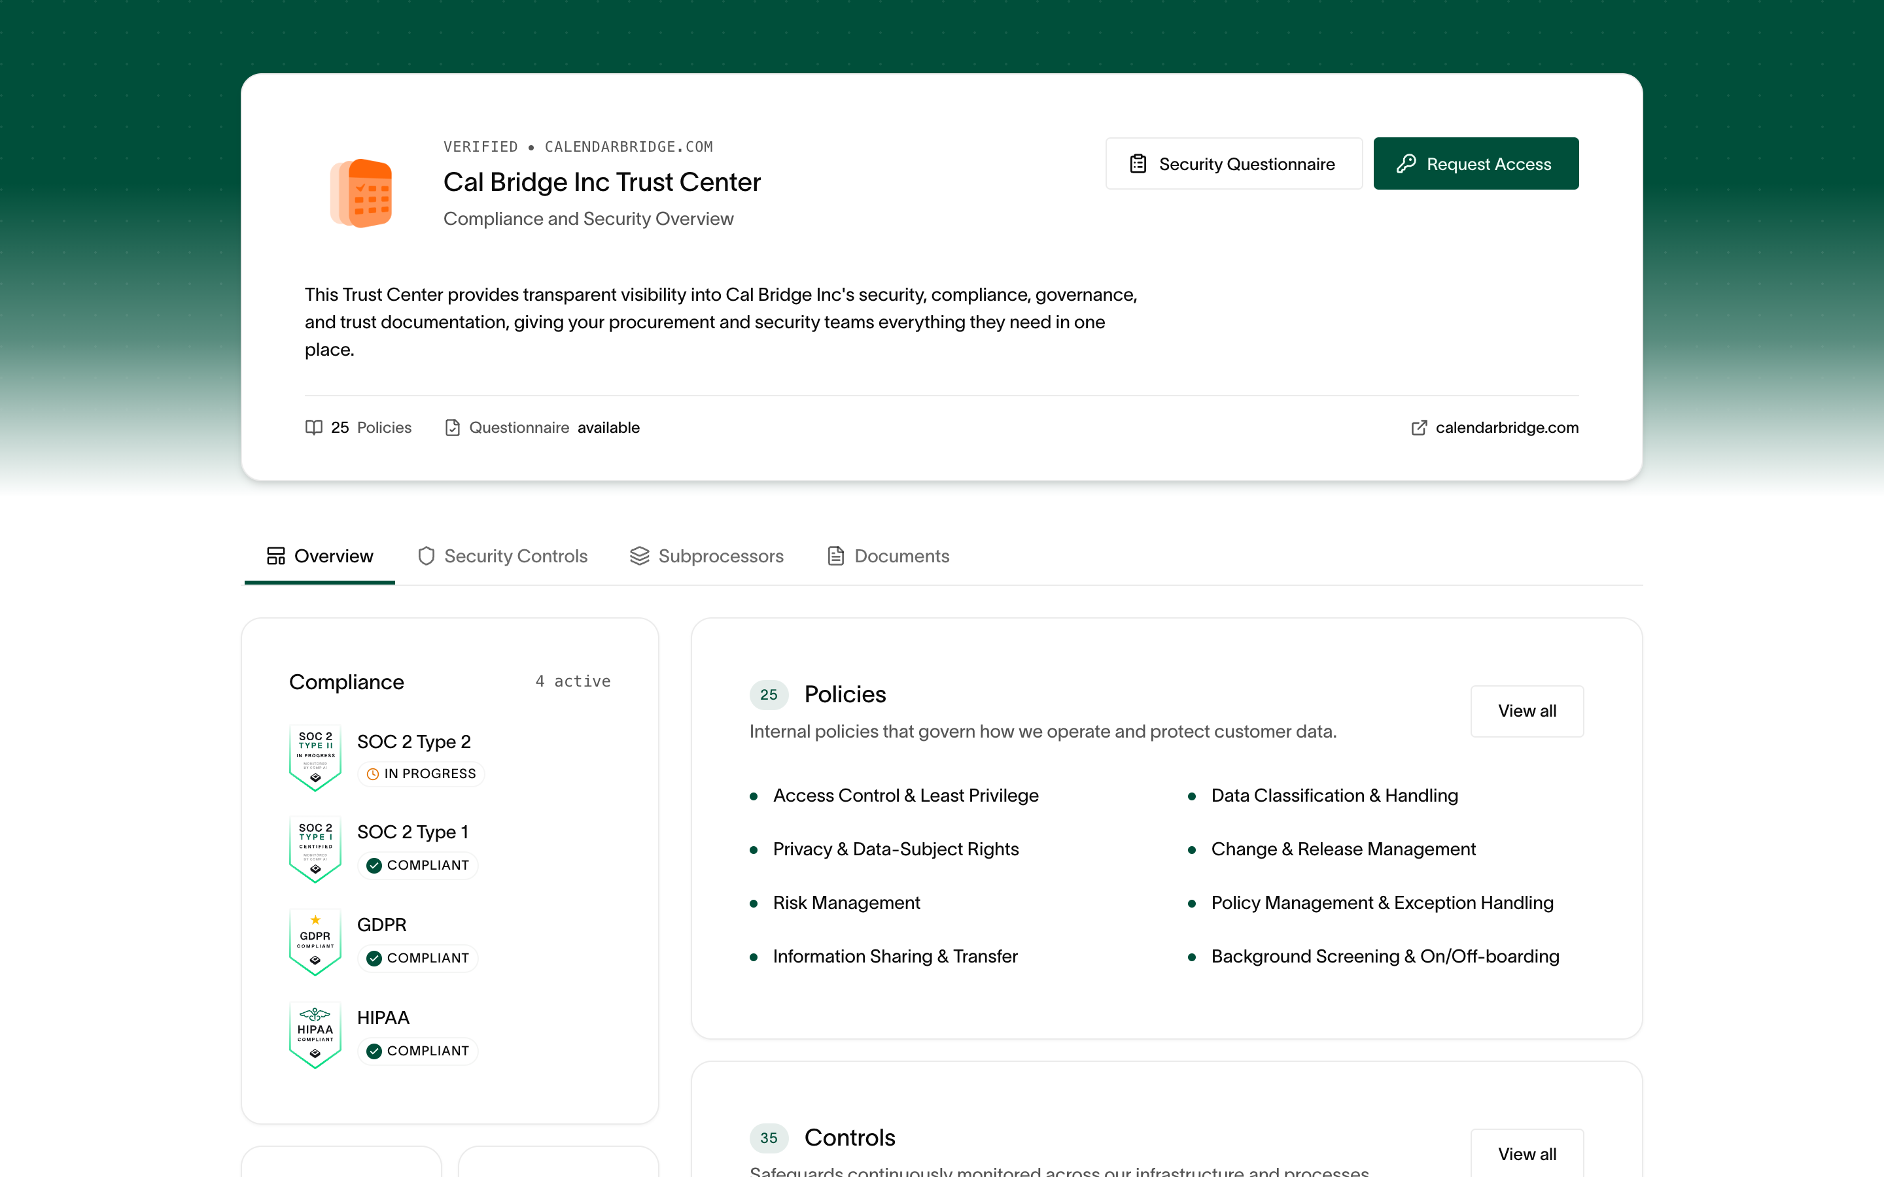This screenshot has width=1884, height=1177.
Task: Select the GDPR compliance name
Action: coord(381,925)
